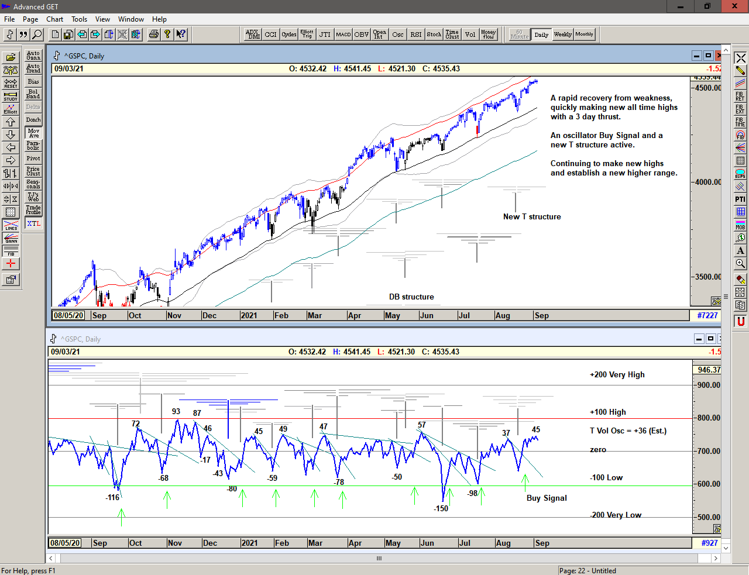The height and width of the screenshot is (575, 749).
Task: Open the Fib Time tool
Action: [740, 122]
